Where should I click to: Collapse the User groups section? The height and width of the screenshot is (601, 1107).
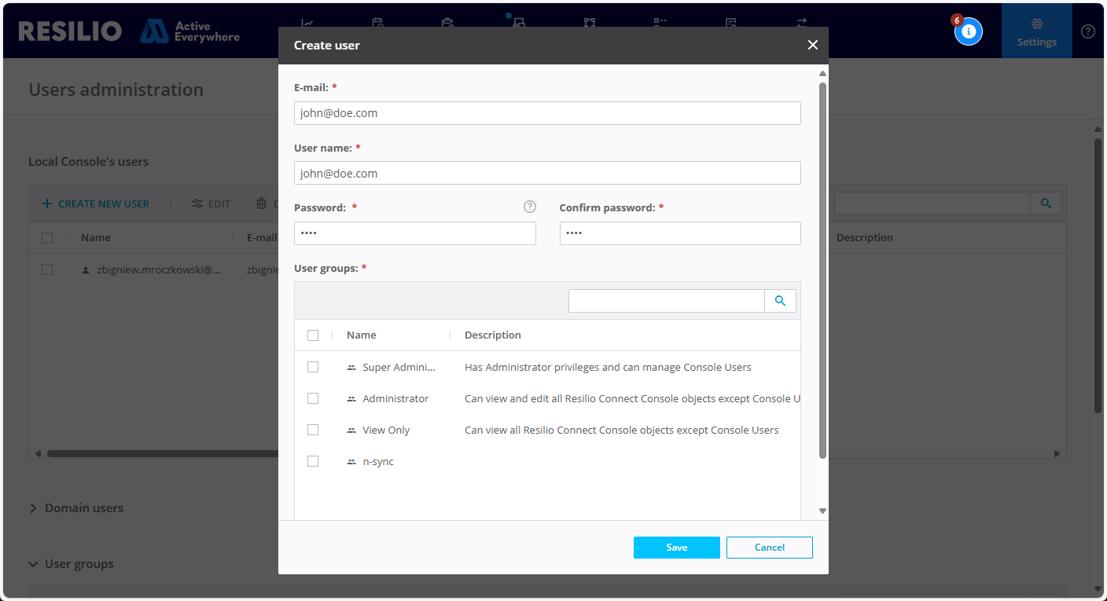pyautogui.click(x=34, y=564)
